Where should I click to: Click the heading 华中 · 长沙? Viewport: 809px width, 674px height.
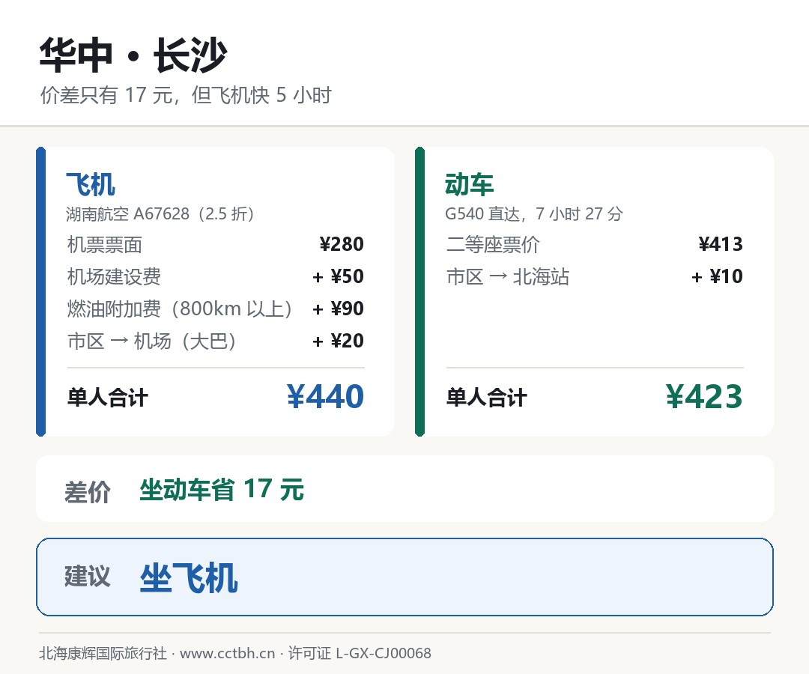click(133, 55)
